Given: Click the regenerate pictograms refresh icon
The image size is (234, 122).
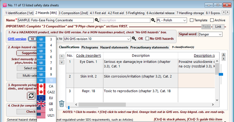Looking at the screenshot, I should [31, 96].
